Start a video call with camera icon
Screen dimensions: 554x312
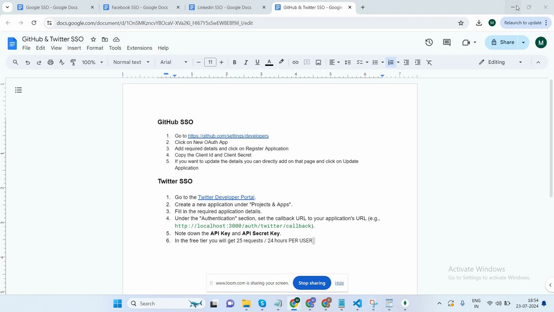point(466,42)
